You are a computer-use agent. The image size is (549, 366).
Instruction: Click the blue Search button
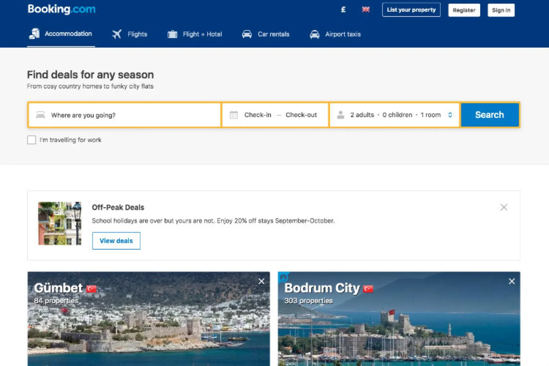tap(490, 115)
